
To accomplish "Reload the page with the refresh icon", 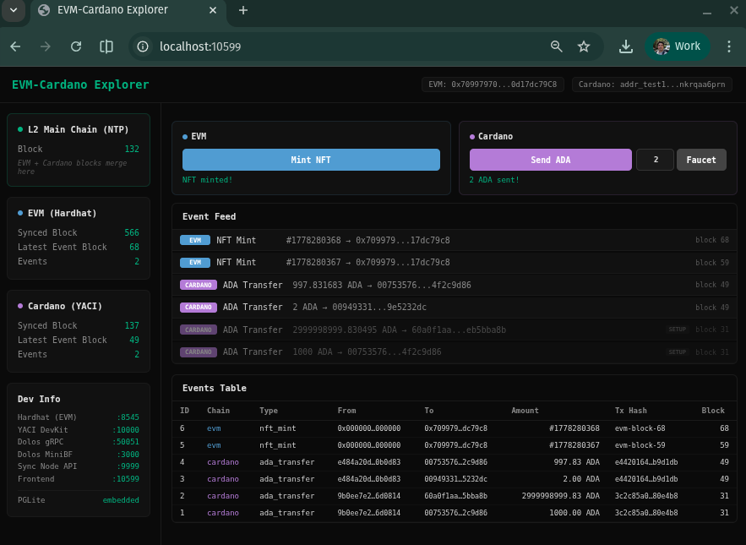I will [76, 46].
